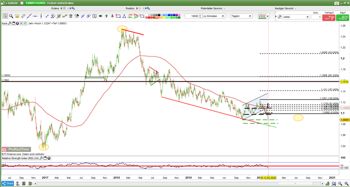
Task: Click the red Verkauf sell button
Action: [x=329, y=17]
